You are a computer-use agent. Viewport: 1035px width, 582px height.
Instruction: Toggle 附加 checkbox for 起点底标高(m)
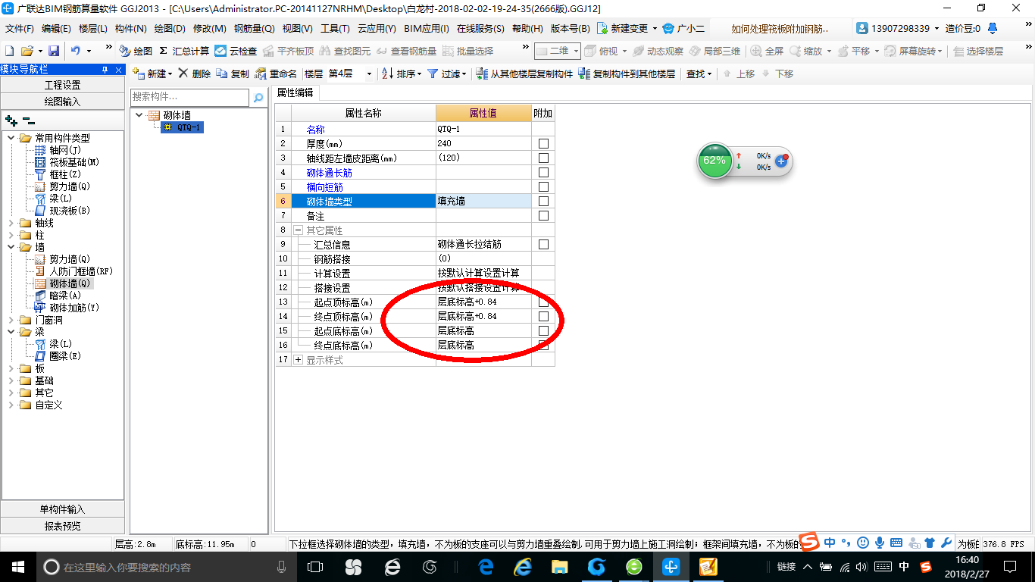[543, 330]
